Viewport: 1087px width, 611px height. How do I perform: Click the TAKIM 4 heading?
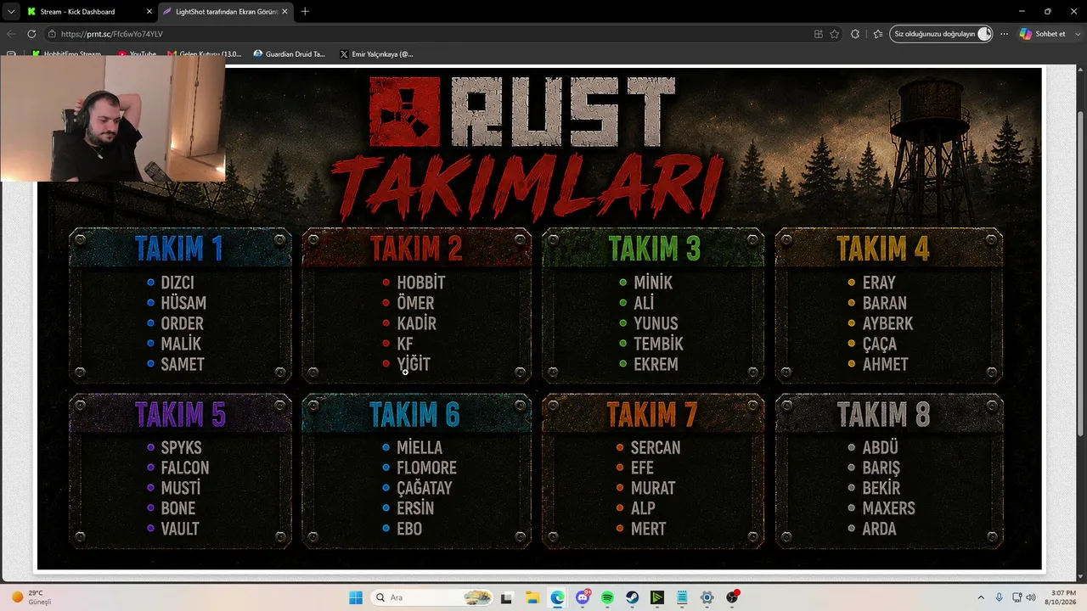coord(883,249)
